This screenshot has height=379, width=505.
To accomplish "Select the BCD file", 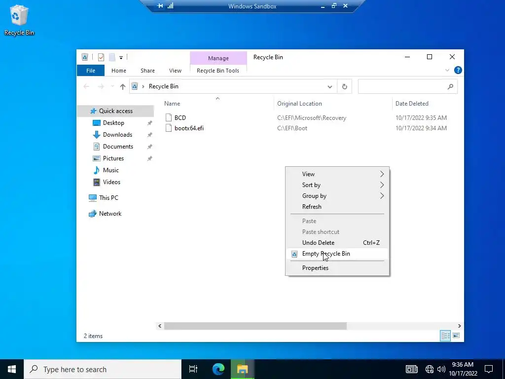I will pyautogui.click(x=180, y=117).
